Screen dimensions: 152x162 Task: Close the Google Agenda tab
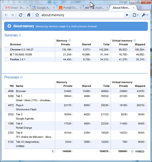[x=54, y=8]
